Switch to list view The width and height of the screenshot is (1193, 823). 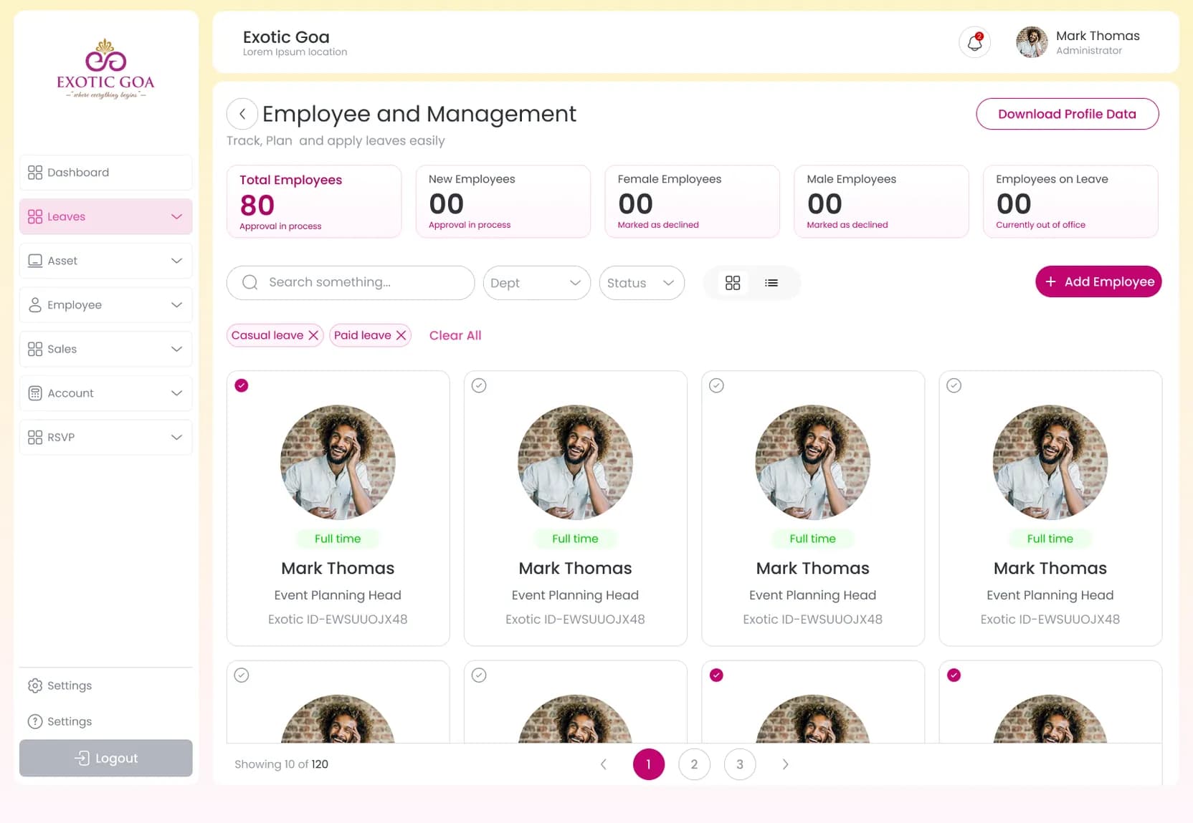coord(771,283)
